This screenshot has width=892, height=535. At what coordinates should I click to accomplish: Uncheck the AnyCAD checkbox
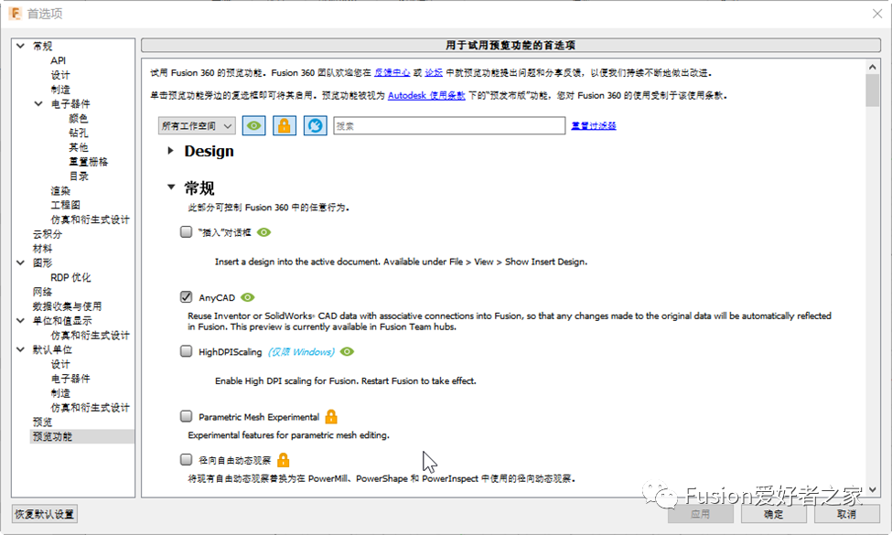pos(186,297)
